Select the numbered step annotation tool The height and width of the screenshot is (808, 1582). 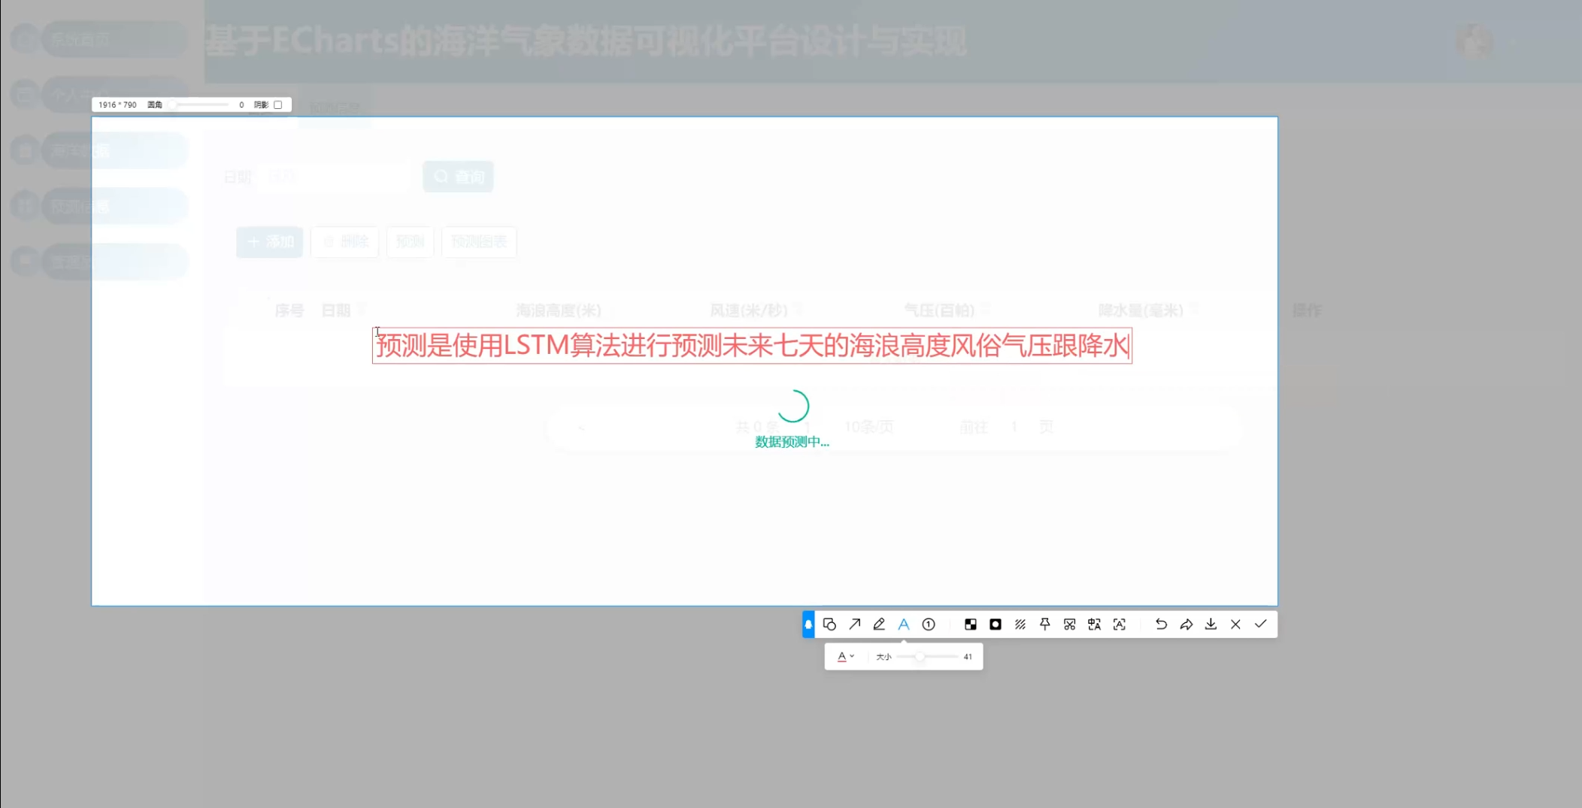(929, 624)
